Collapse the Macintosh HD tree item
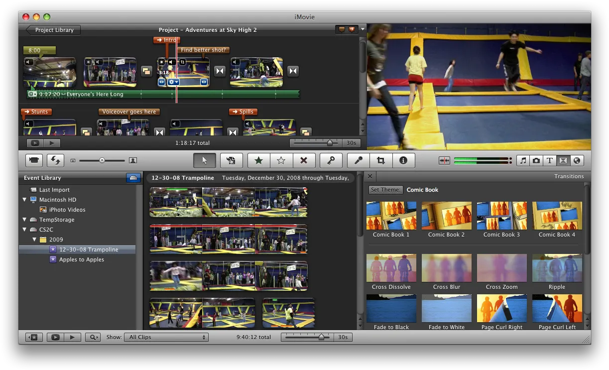 coord(24,200)
